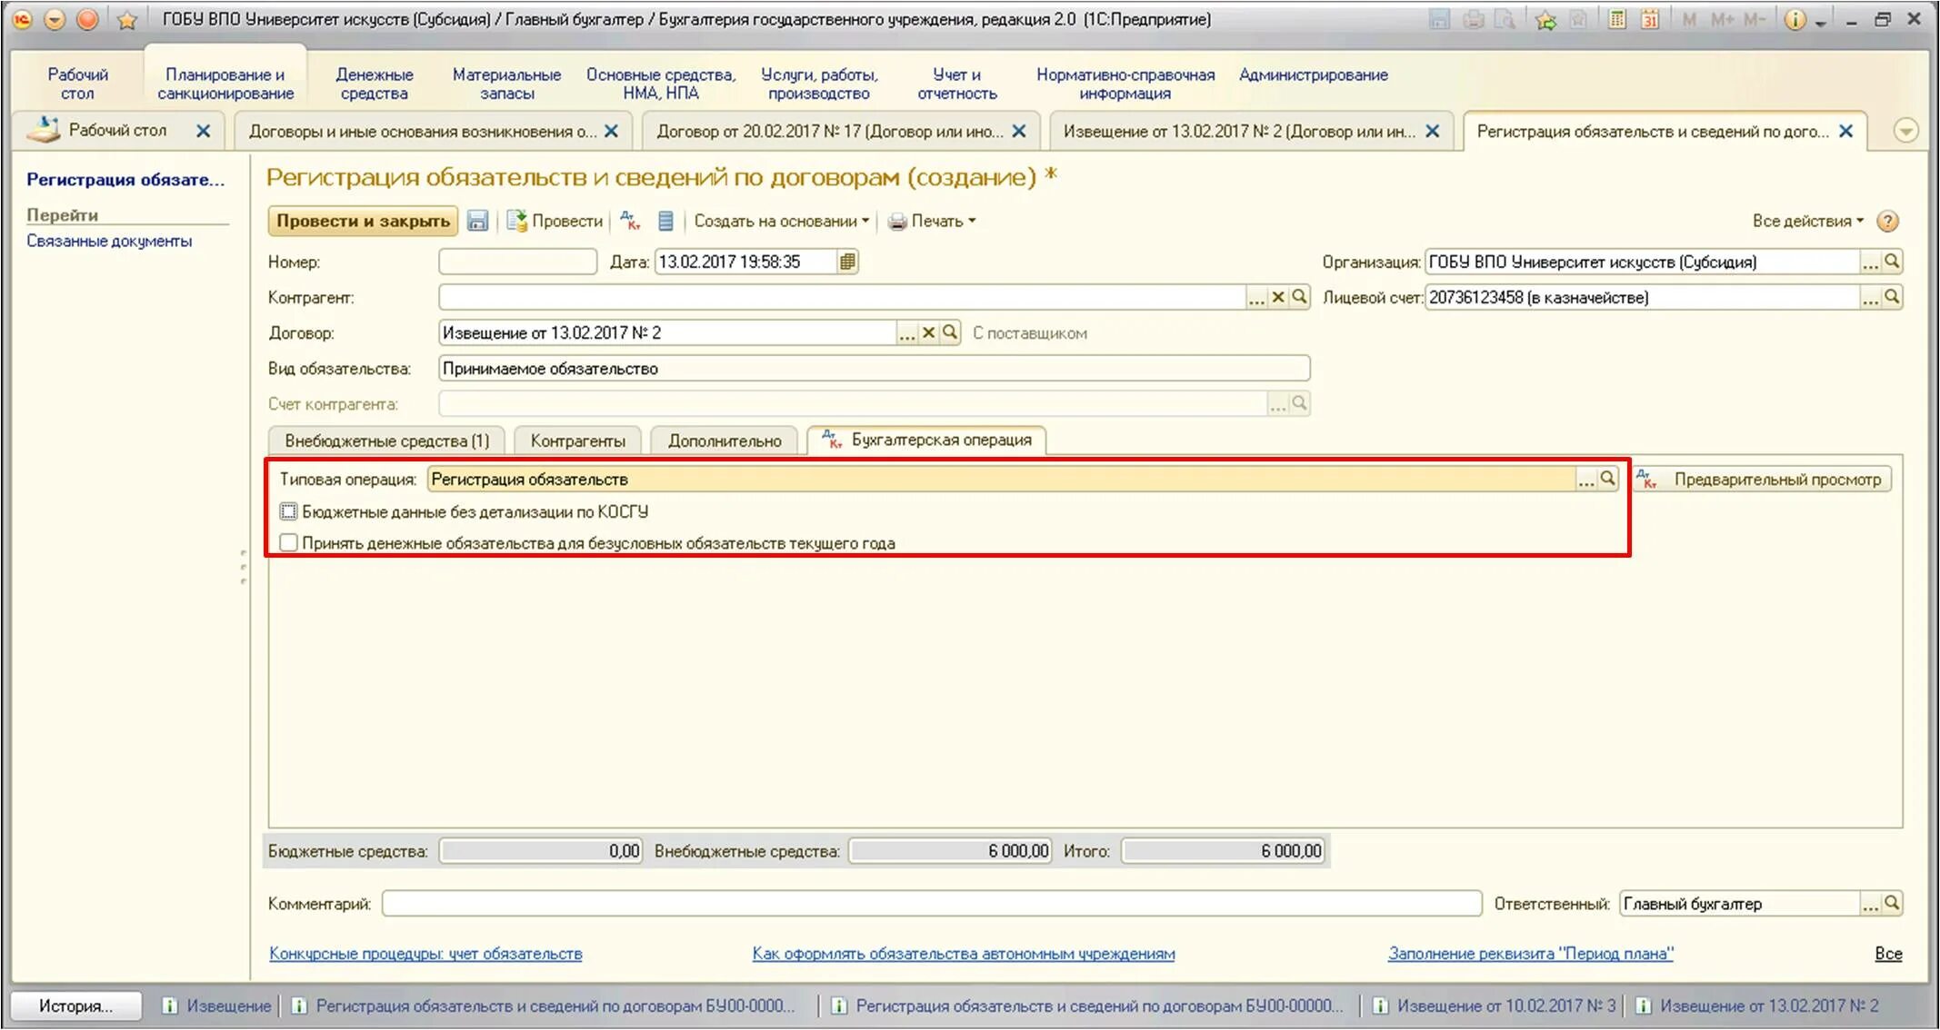Open the document movements list icon
1940x1030 pixels.
coord(665,221)
